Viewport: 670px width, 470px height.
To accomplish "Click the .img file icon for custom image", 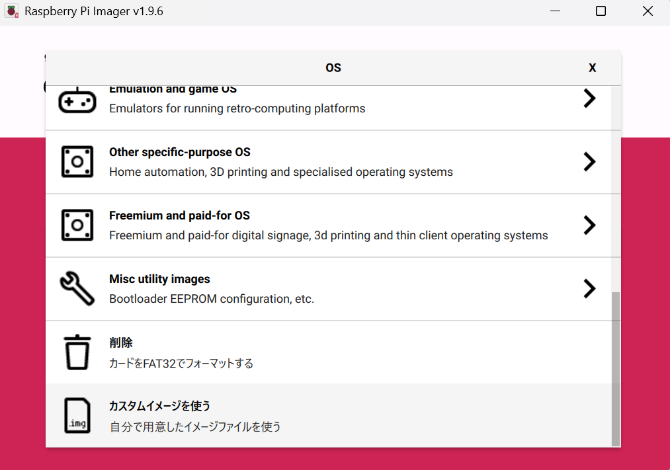I will point(77,416).
